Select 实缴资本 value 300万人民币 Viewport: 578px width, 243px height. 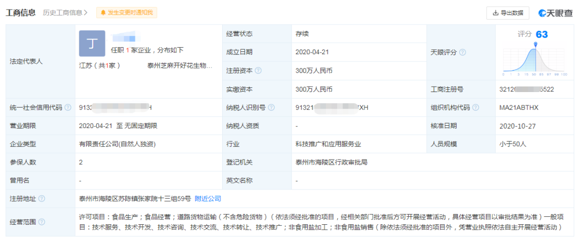point(314,89)
